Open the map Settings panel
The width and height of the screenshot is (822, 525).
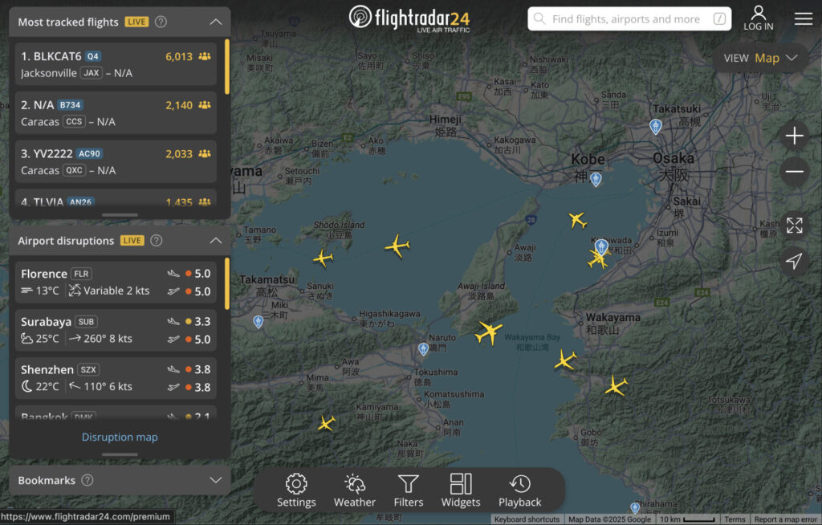pyautogui.click(x=296, y=490)
